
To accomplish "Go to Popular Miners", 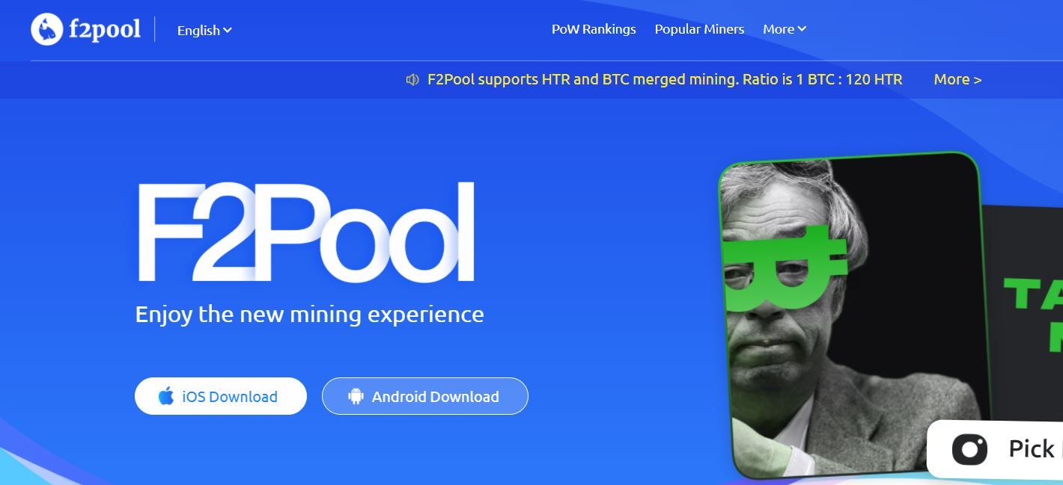I will click(699, 29).
